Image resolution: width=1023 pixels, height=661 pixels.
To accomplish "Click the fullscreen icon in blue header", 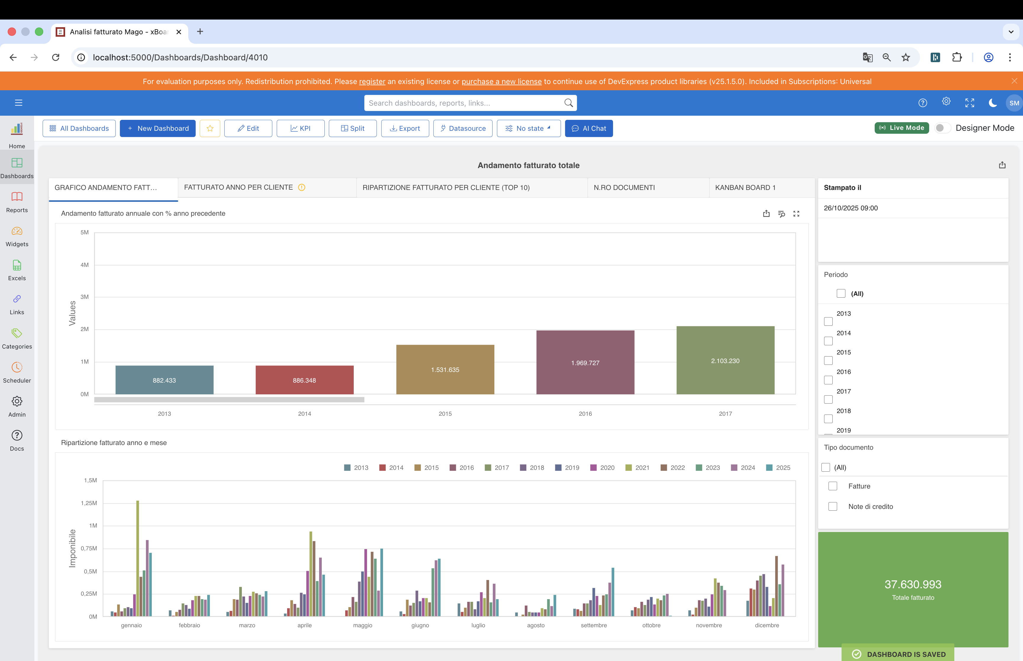I will coord(970,103).
